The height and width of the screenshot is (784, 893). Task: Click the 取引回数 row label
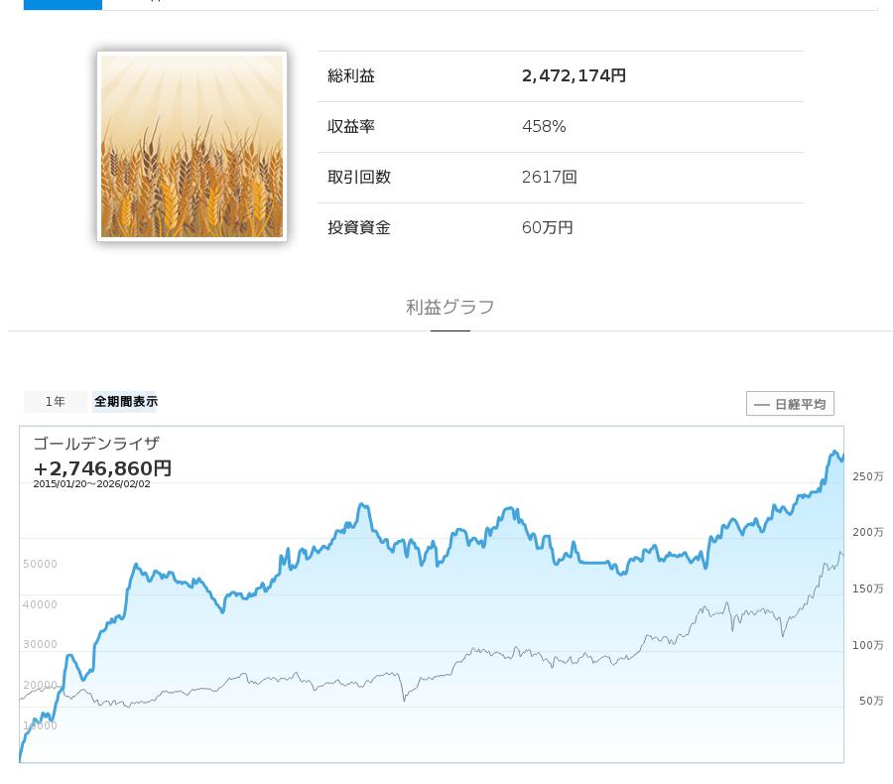[359, 178]
